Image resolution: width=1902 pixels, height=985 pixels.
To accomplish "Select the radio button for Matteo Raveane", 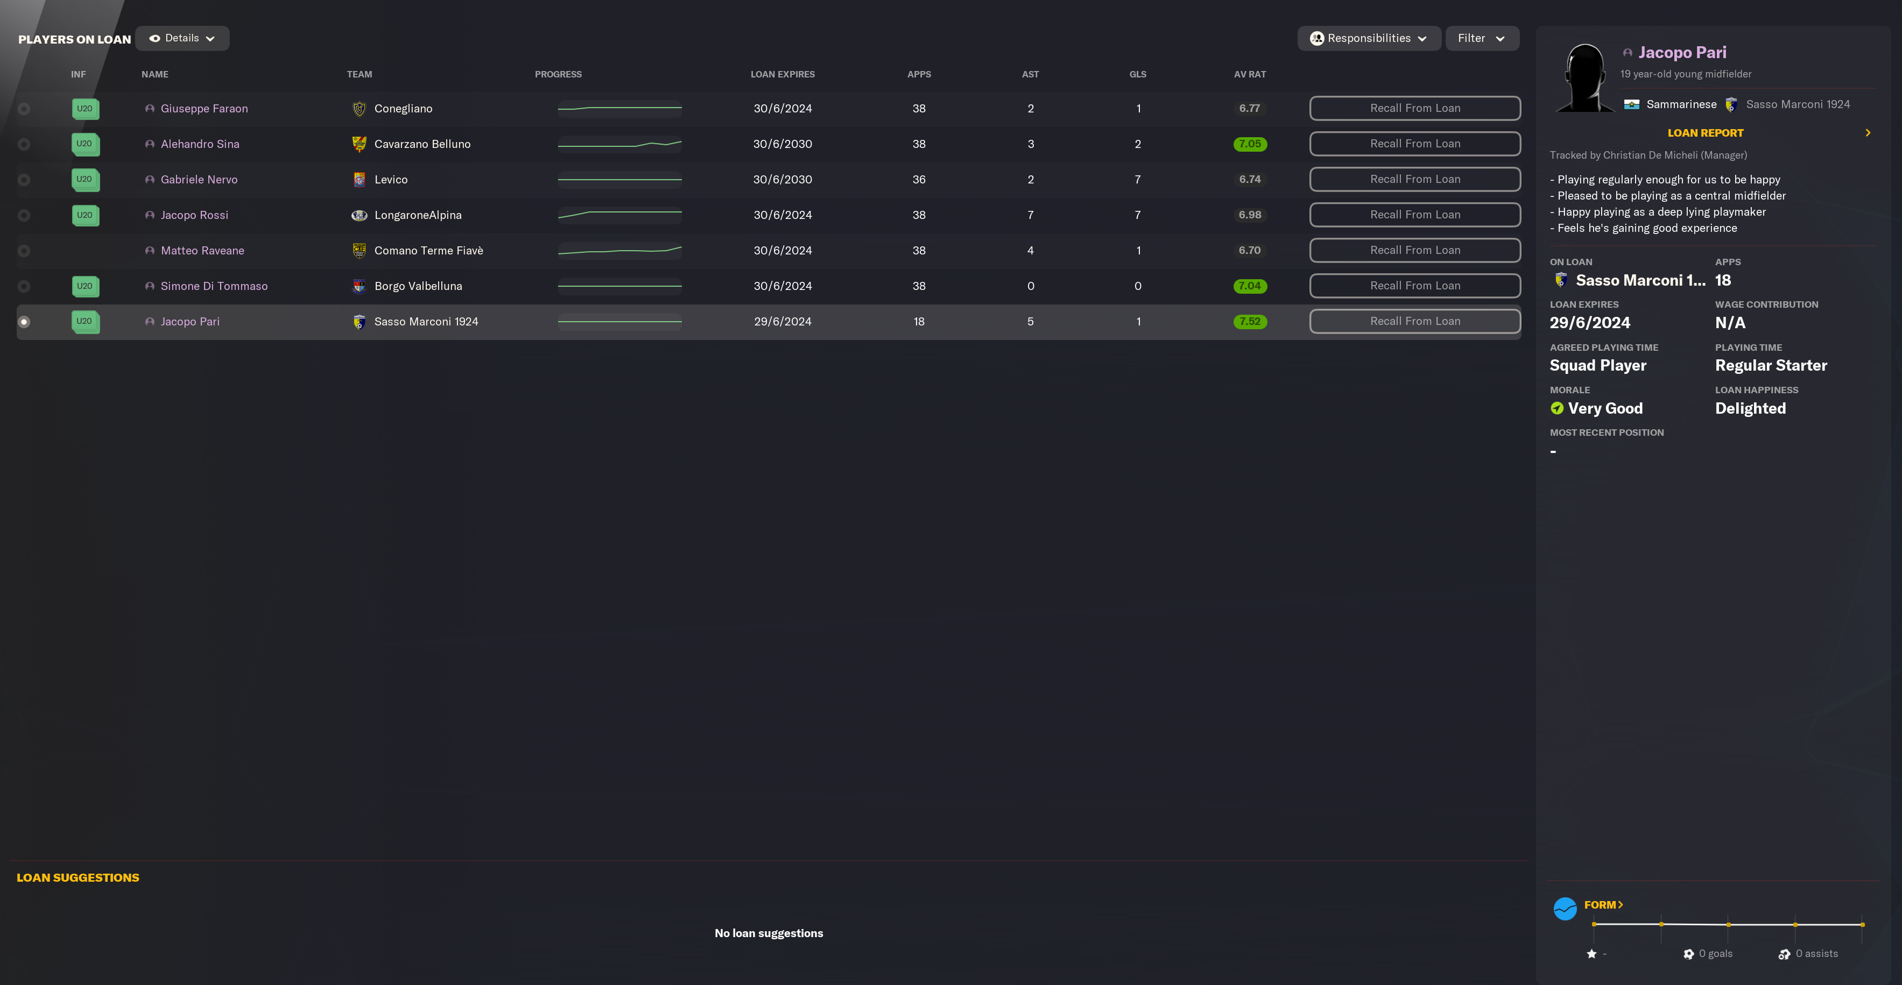I will (x=24, y=251).
